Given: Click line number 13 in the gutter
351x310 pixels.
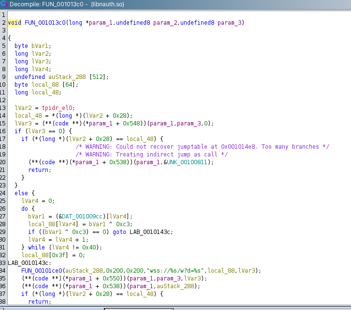Looking at the screenshot, I should pos(3,108).
